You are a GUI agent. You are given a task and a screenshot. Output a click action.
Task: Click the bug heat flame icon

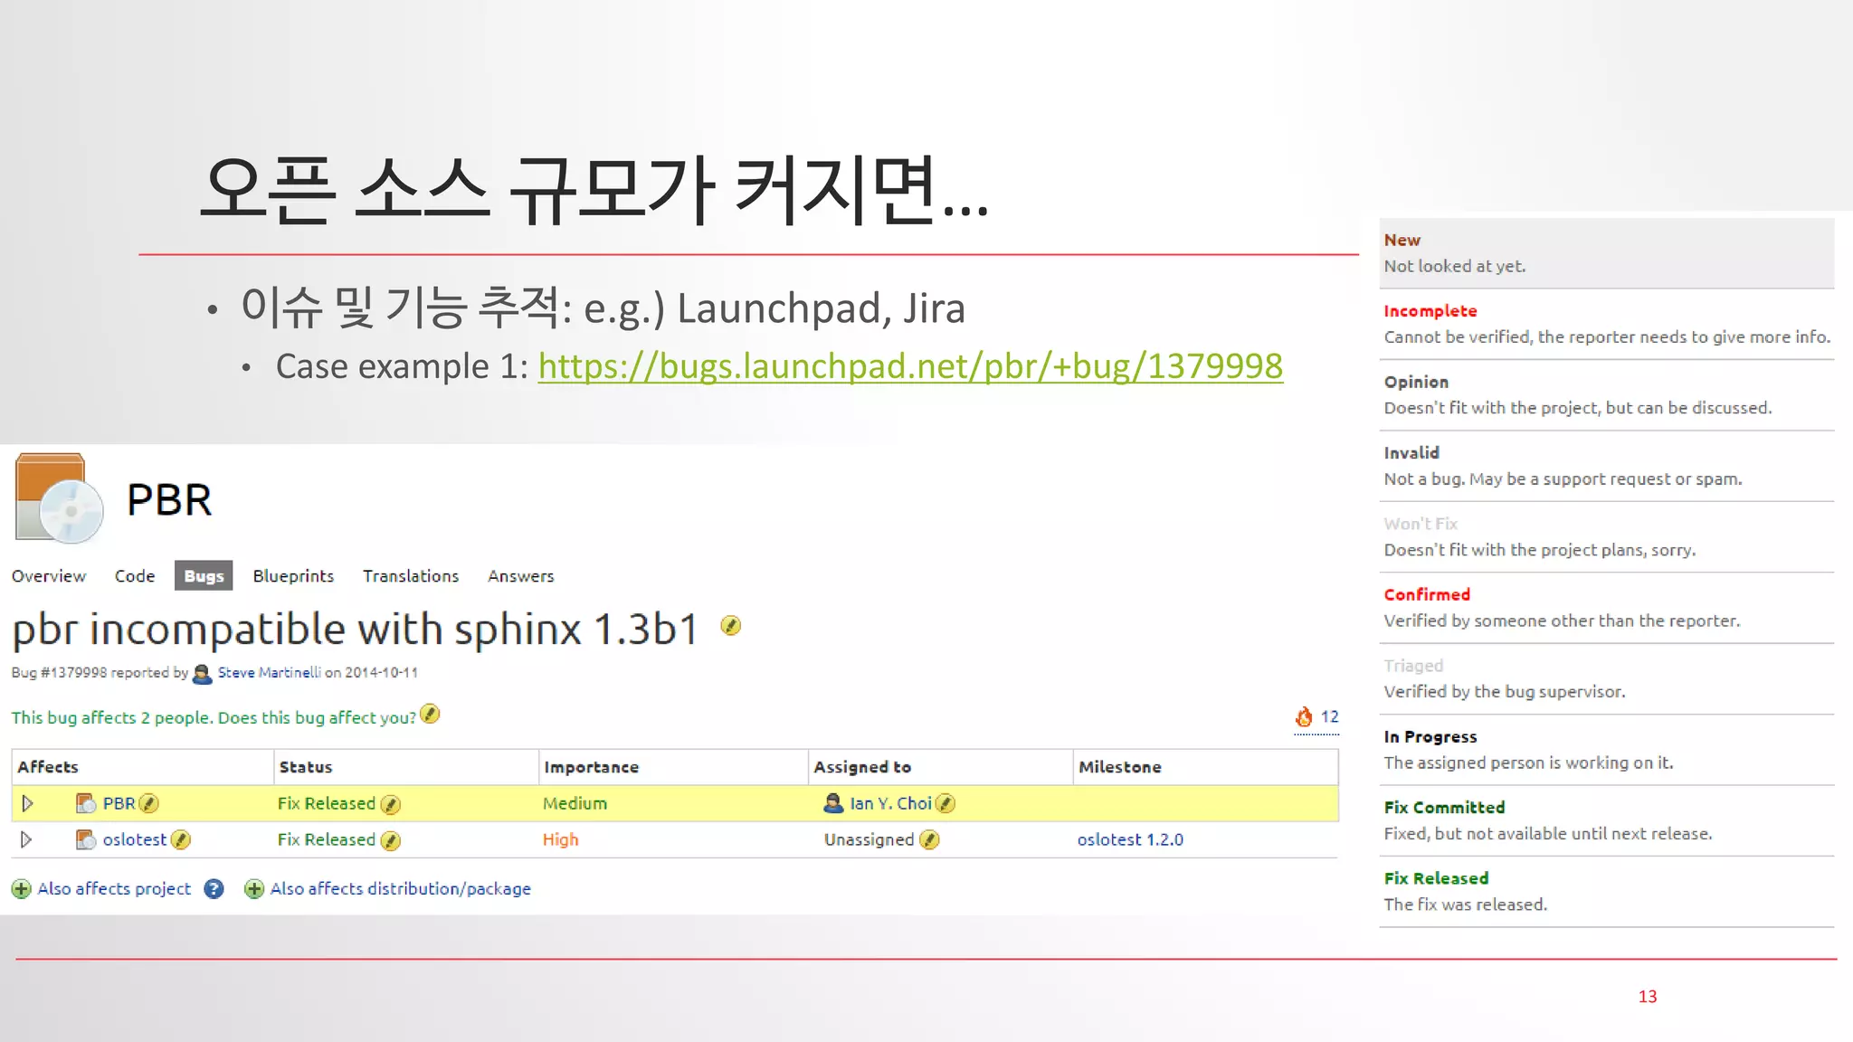(x=1304, y=716)
